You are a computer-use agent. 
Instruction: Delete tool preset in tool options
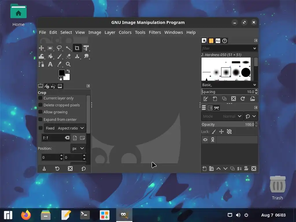70,169
